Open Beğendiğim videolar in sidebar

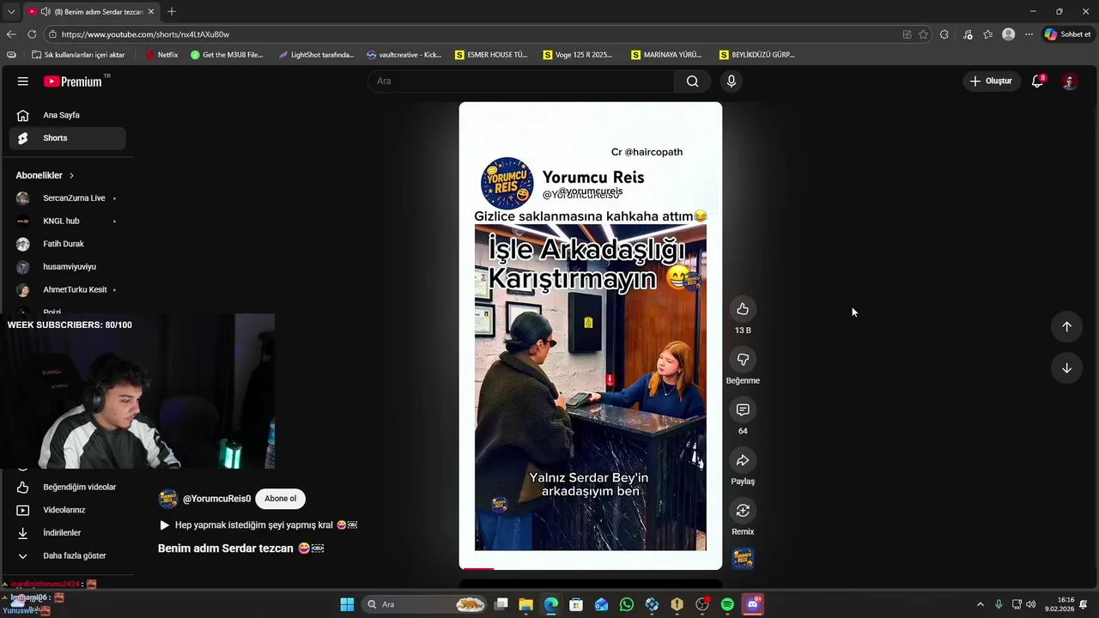67,487
